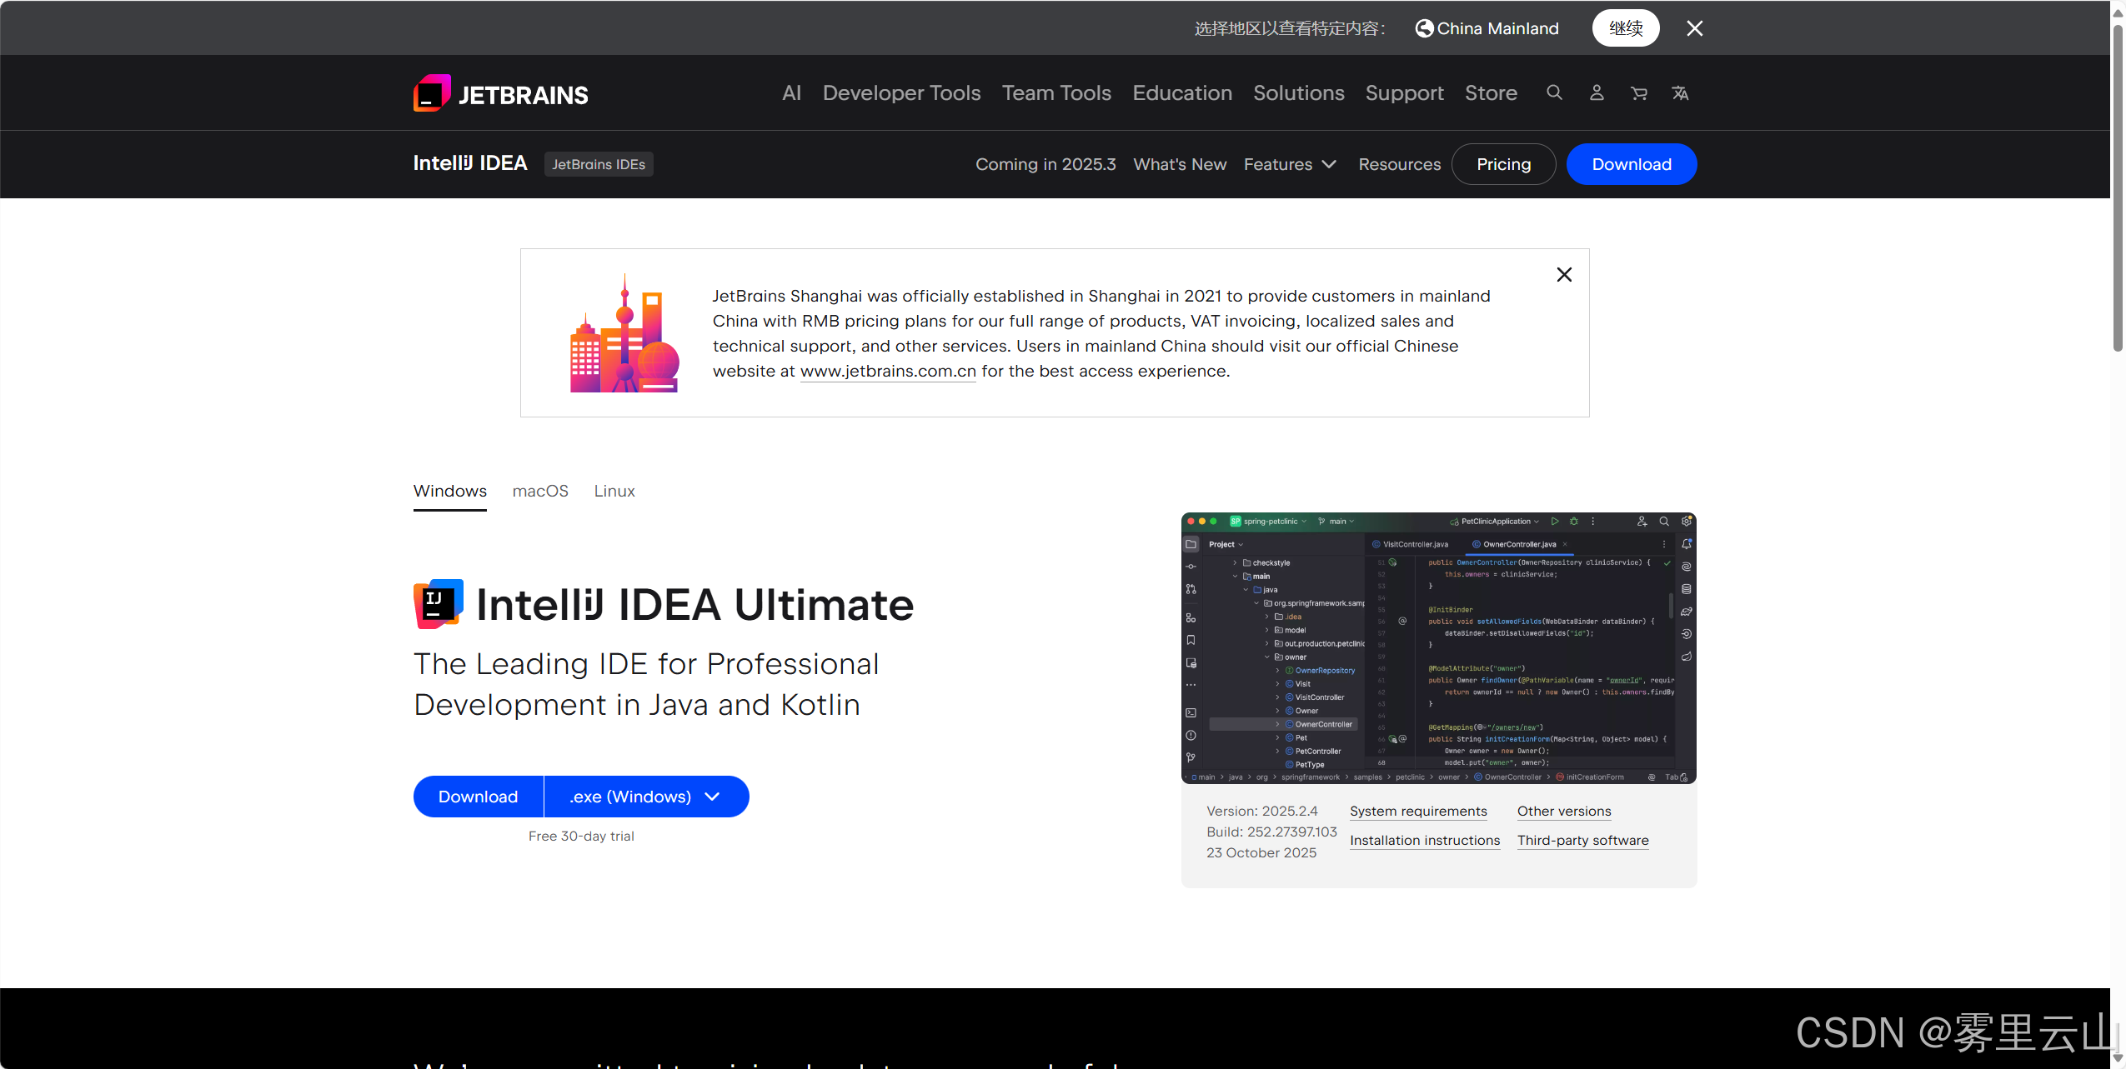Image resolution: width=2126 pixels, height=1069 pixels.
Task: Click the Pricing button
Action: [1503, 164]
